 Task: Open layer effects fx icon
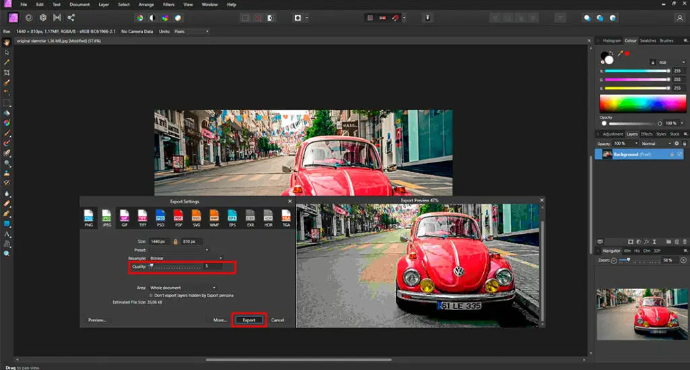(646, 241)
